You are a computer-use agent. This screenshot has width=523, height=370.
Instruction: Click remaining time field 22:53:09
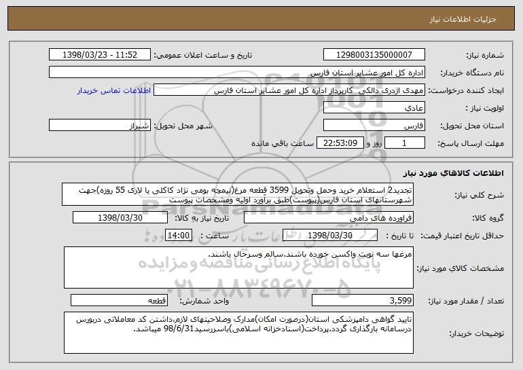340,143
